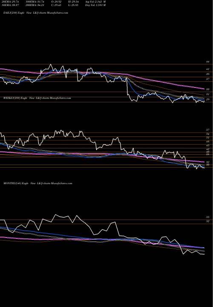Select the 20EMA: 29.74 value
The width and height of the screenshot is (213, 307).
pyautogui.click(x=10, y=2)
